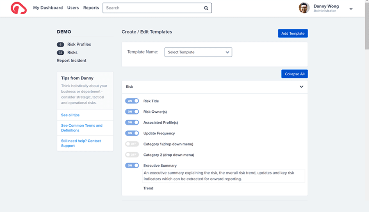This screenshot has height=212, width=369.
Task: Open the Select Template dropdown
Action: pyautogui.click(x=198, y=52)
